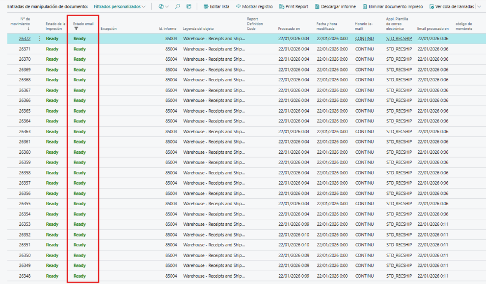Click the Procesado en column header
Viewport: 486px width, 284px height.
tap(289, 28)
